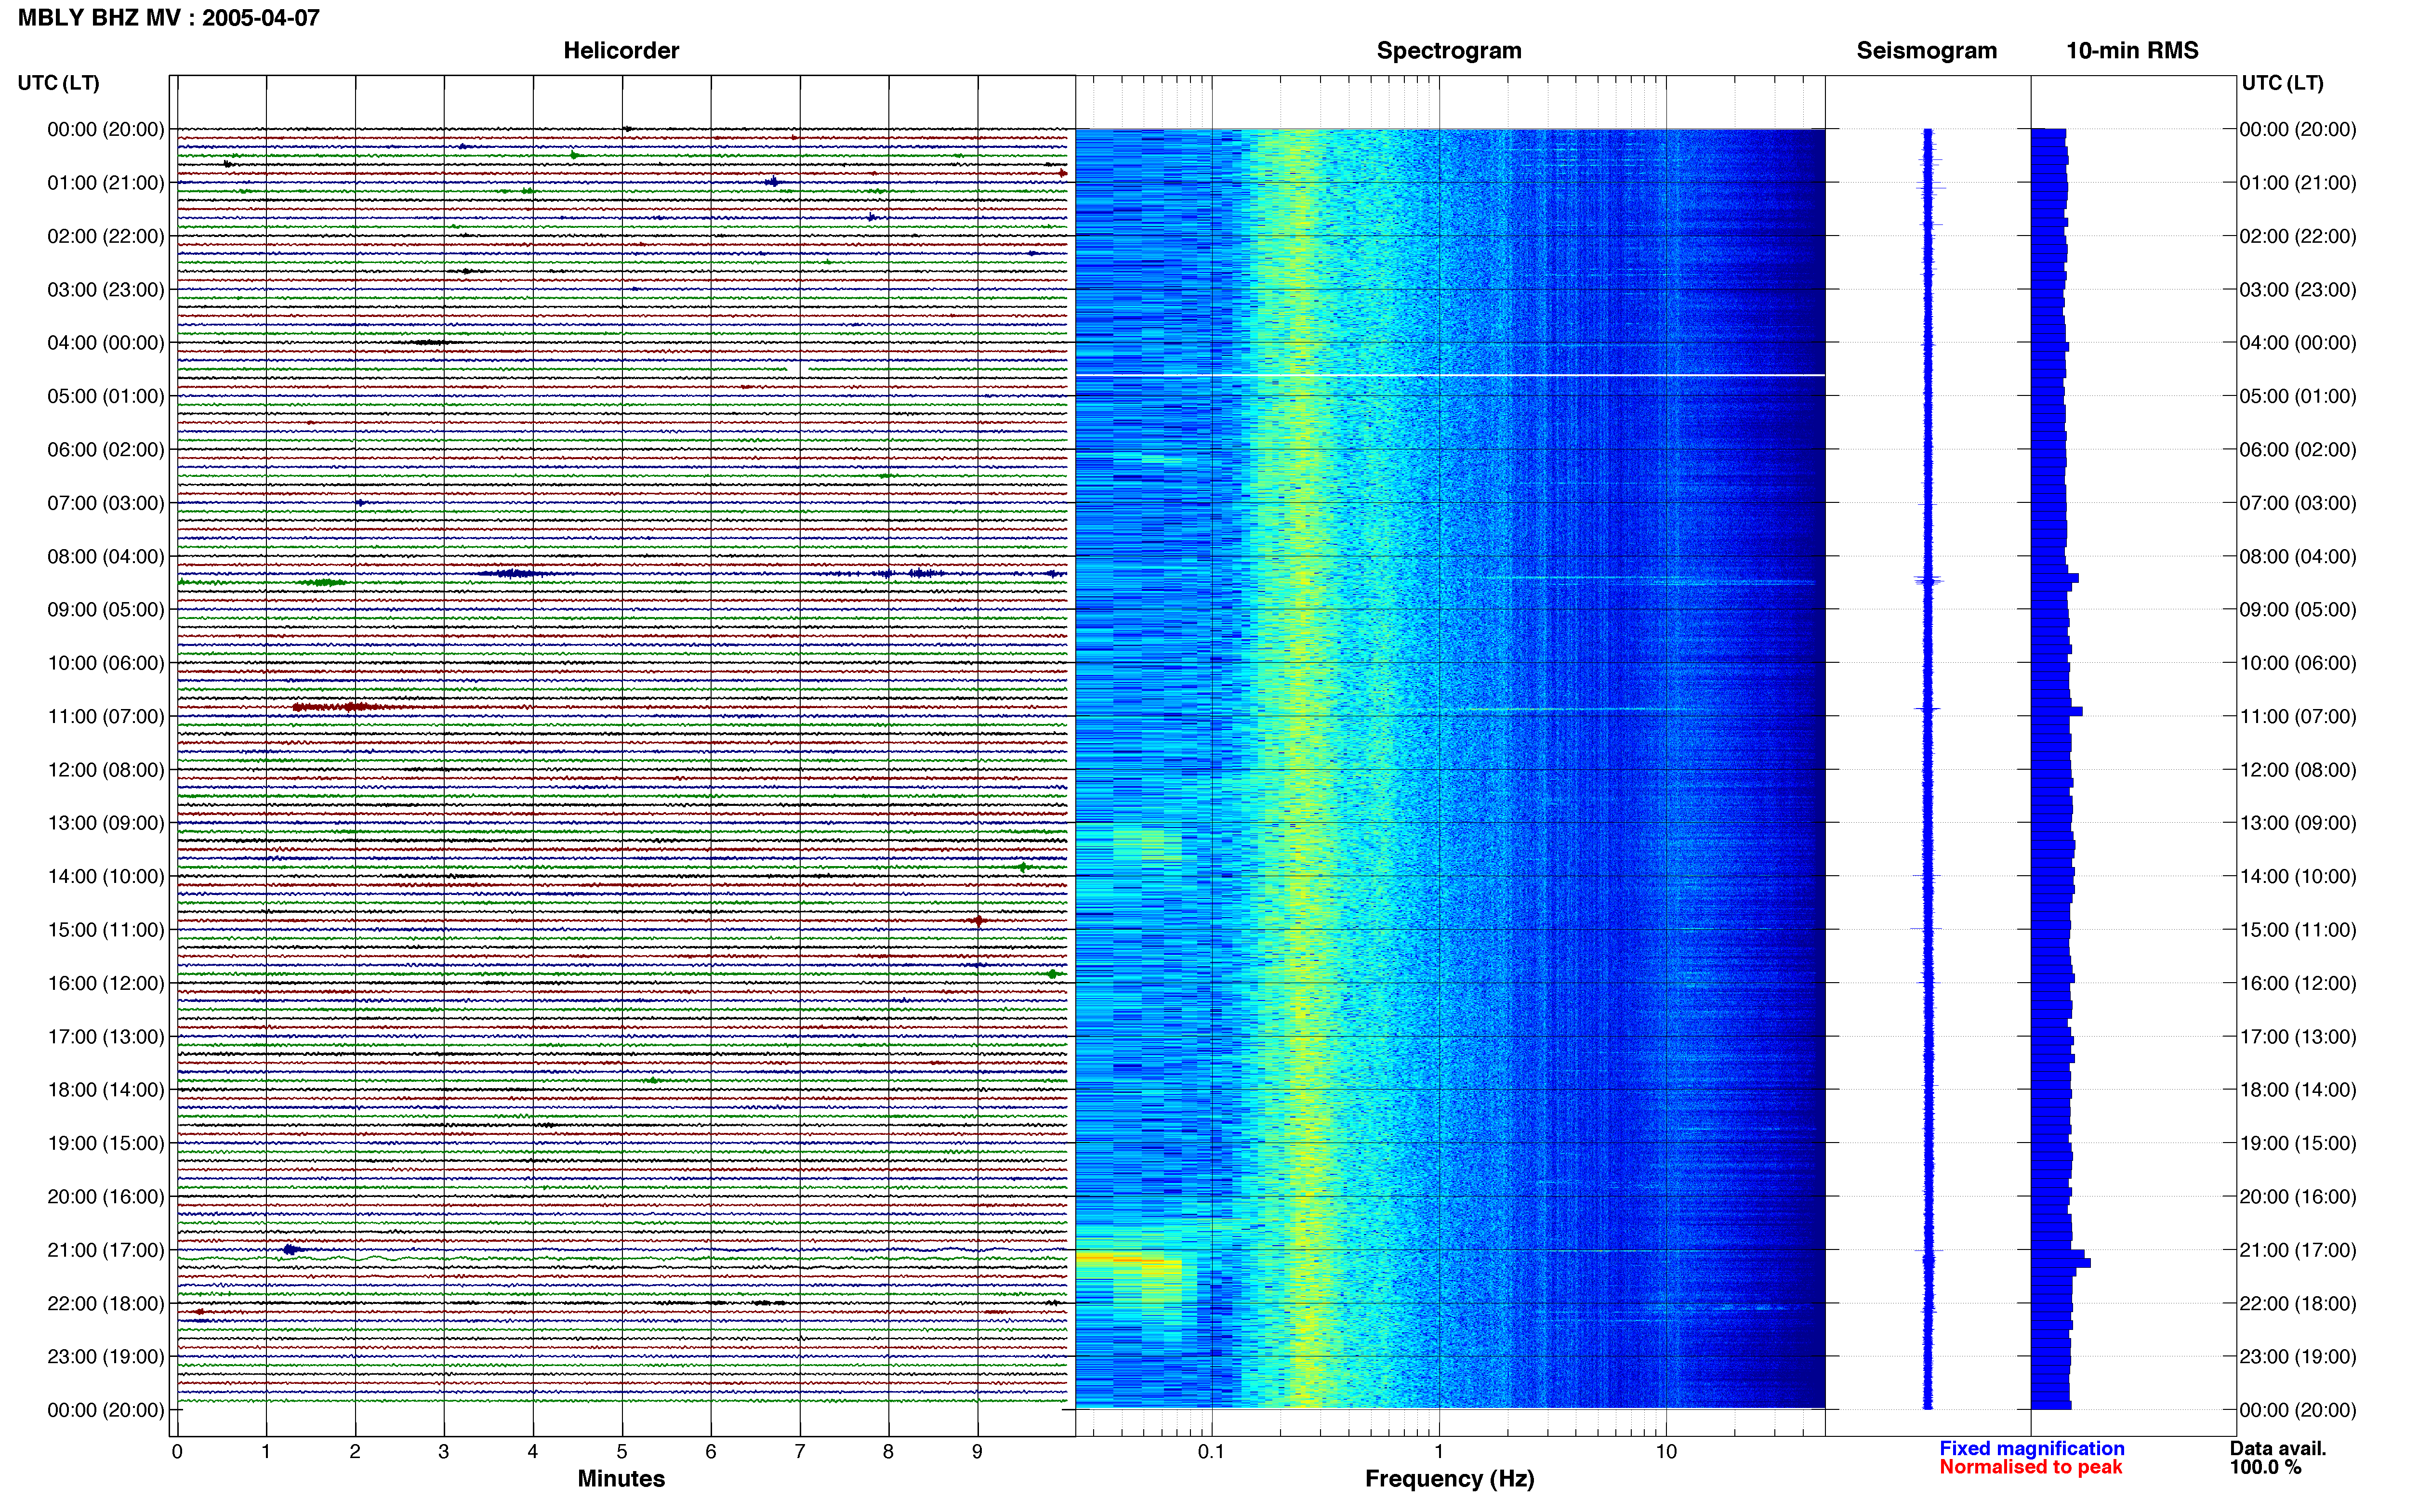Click the white data gap line in spectrogram

[1450, 375]
